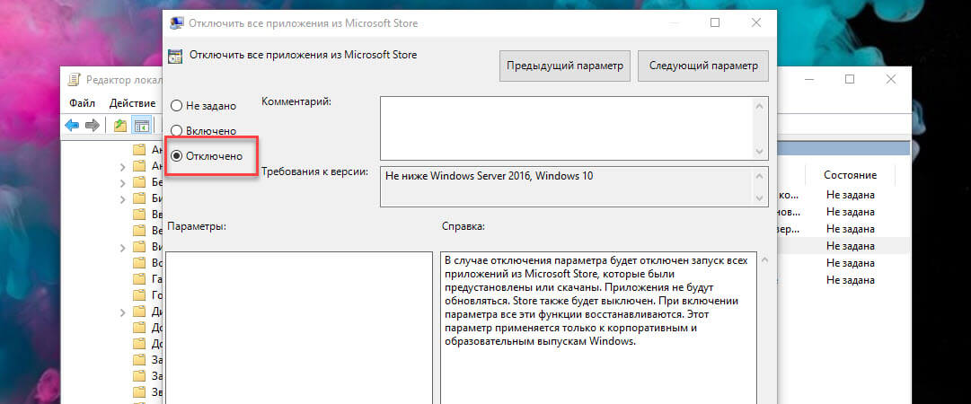
Task: Select the "До" tree folder just below "Ди"
Action: click(x=148, y=328)
